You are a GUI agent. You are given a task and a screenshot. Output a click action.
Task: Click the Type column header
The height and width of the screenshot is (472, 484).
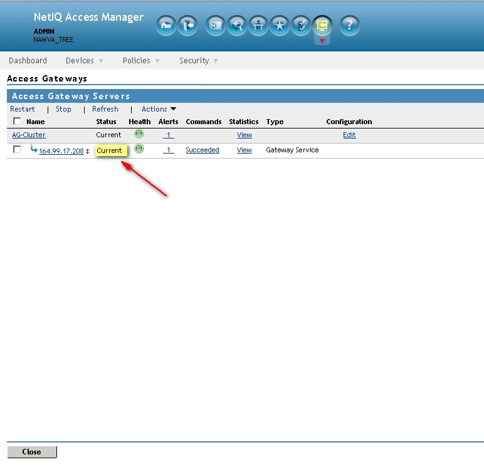point(275,122)
